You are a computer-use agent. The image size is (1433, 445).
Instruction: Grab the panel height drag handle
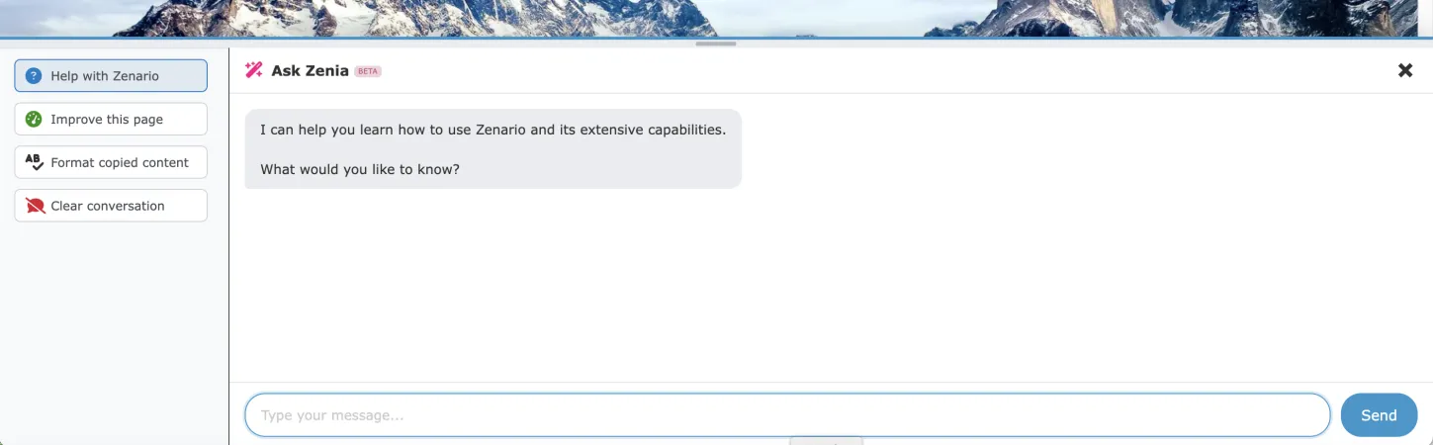pyautogui.click(x=716, y=44)
